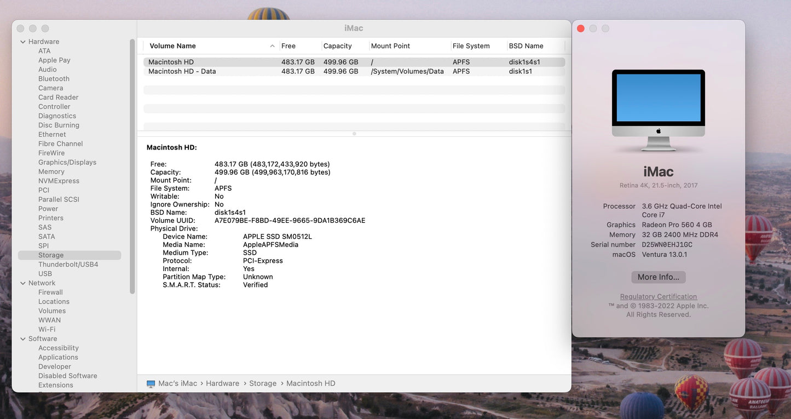Viewport: 791px width, 419px height.
Task: Click the iMac computer icon in the breadcrumb bar
Action: (x=150, y=383)
